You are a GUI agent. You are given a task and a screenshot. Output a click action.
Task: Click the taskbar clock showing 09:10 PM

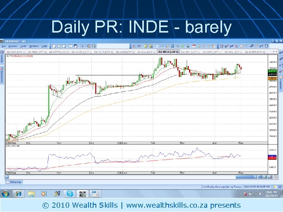(271, 194)
